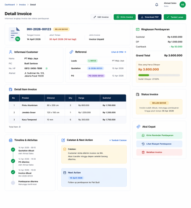The height and width of the screenshot is (208, 191).
Task: Mark invoice paid with Tandai Lunas
Action: 175,17
